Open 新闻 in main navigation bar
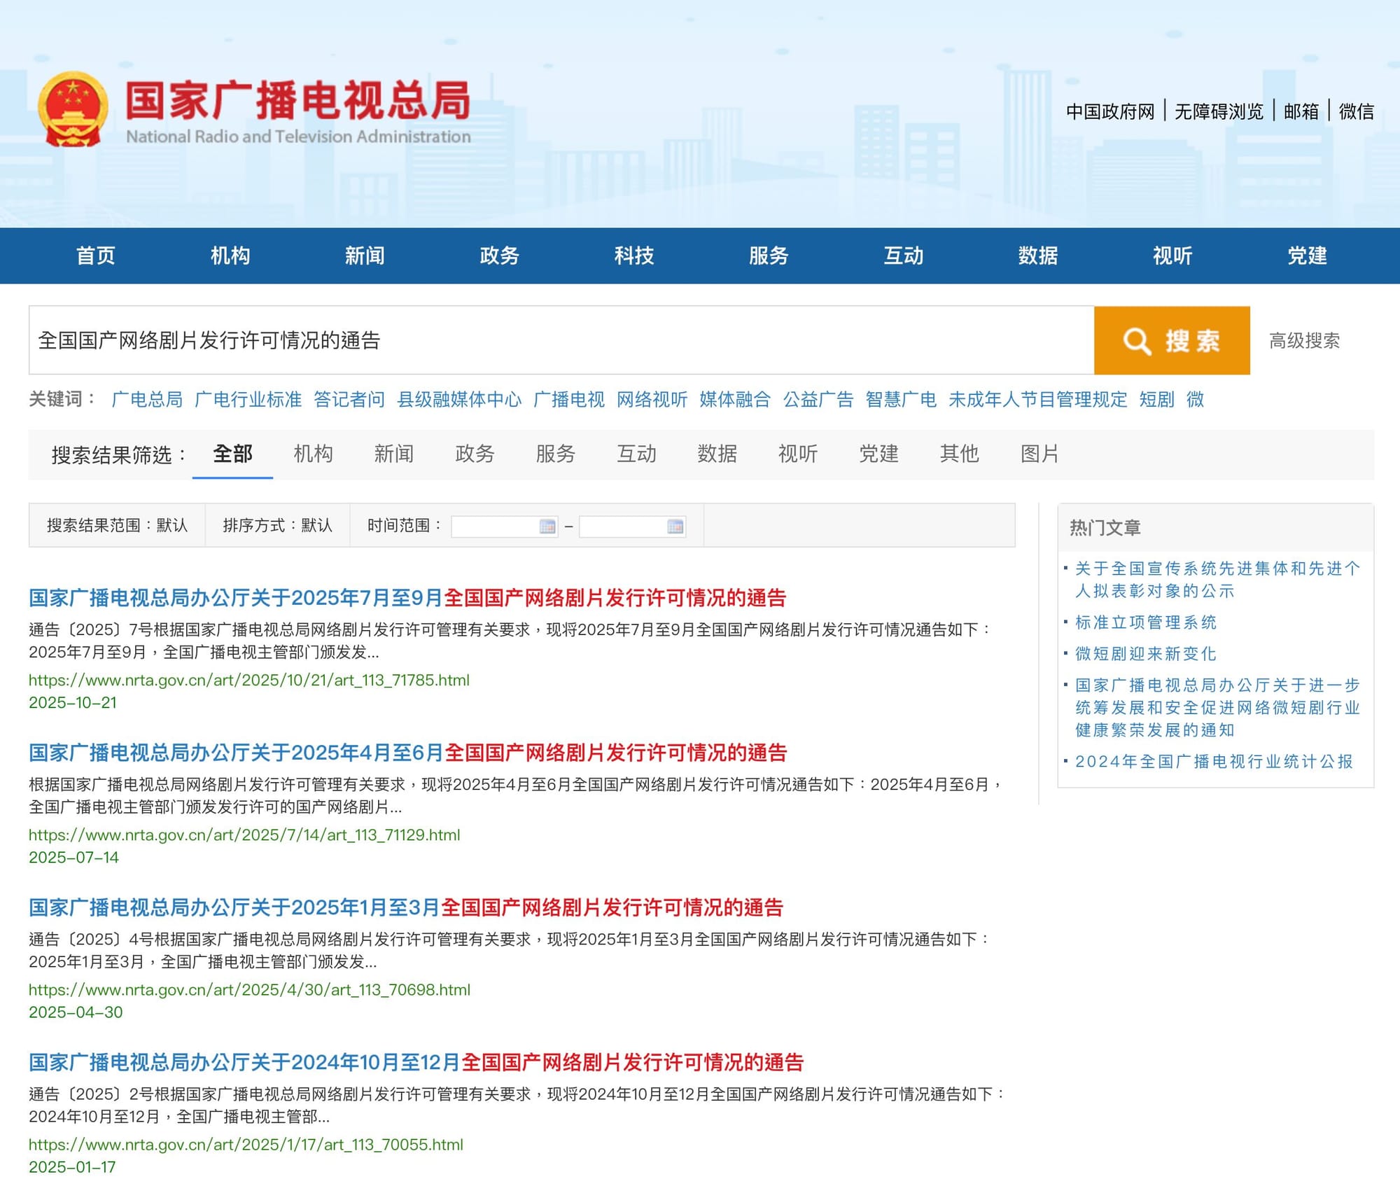This screenshot has width=1400, height=1186. click(x=365, y=256)
